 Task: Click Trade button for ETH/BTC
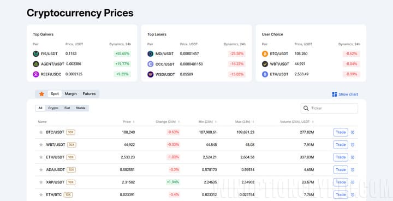click(x=341, y=195)
